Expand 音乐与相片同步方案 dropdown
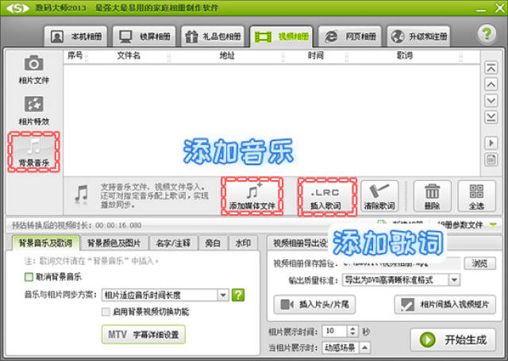Screen dimensions: 508x361 click(x=223, y=295)
